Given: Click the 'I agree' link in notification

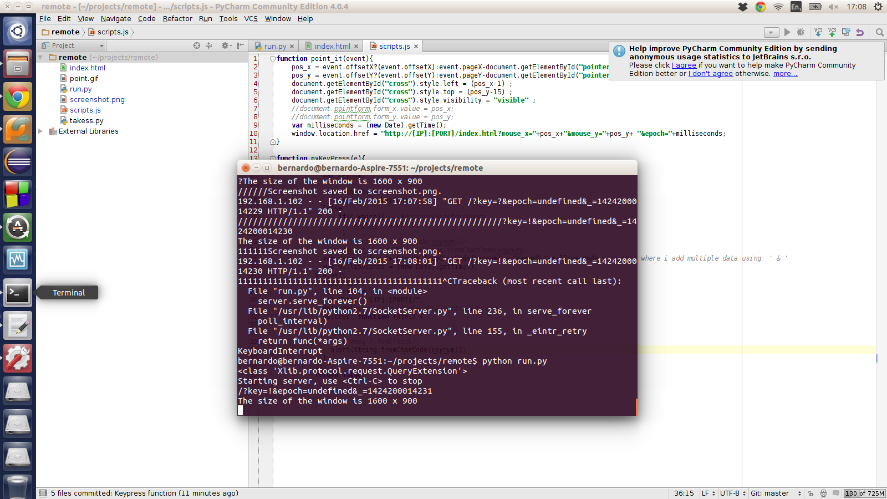Looking at the screenshot, I should (x=684, y=65).
